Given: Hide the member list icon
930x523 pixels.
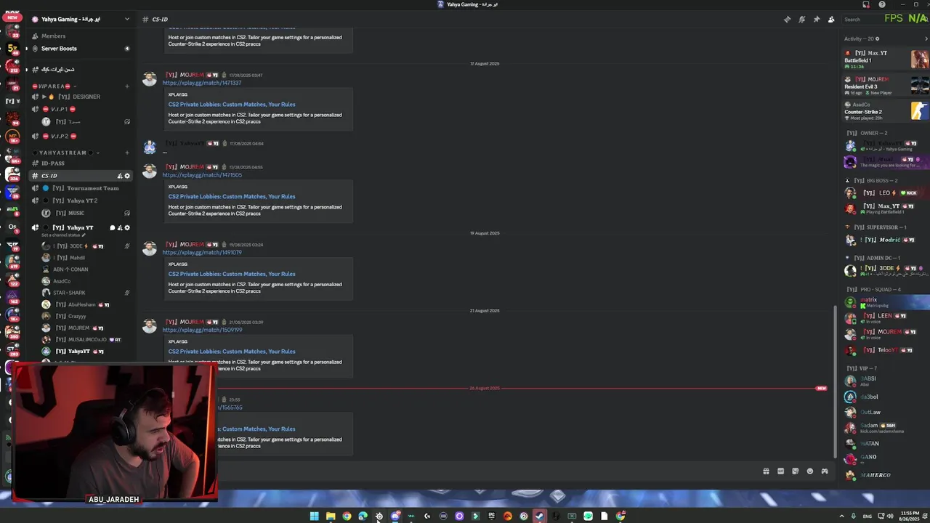Looking at the screenshot, I should point(831,20).
